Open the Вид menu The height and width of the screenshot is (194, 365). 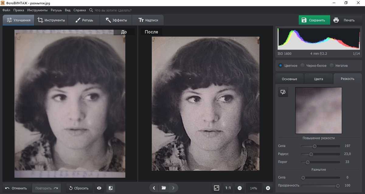tap(68, 10)
